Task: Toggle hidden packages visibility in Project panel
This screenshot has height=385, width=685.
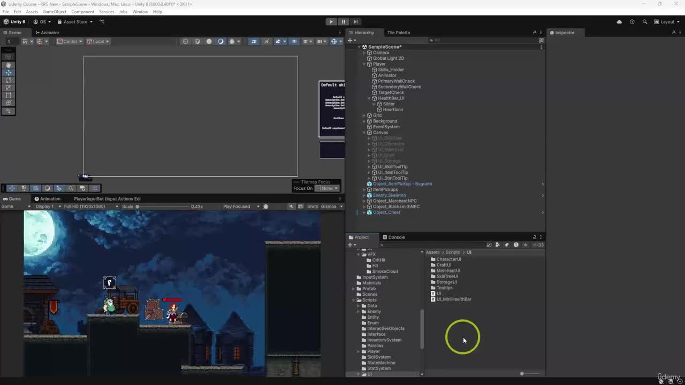Action: [x=538, y=245]
